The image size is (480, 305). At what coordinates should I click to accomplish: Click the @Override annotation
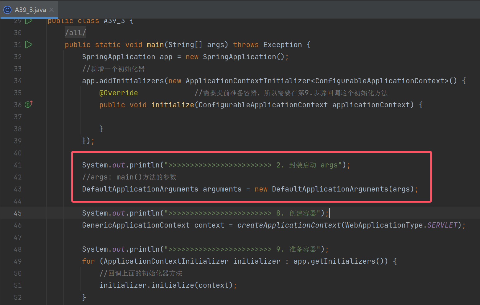[x=119, y=93]
